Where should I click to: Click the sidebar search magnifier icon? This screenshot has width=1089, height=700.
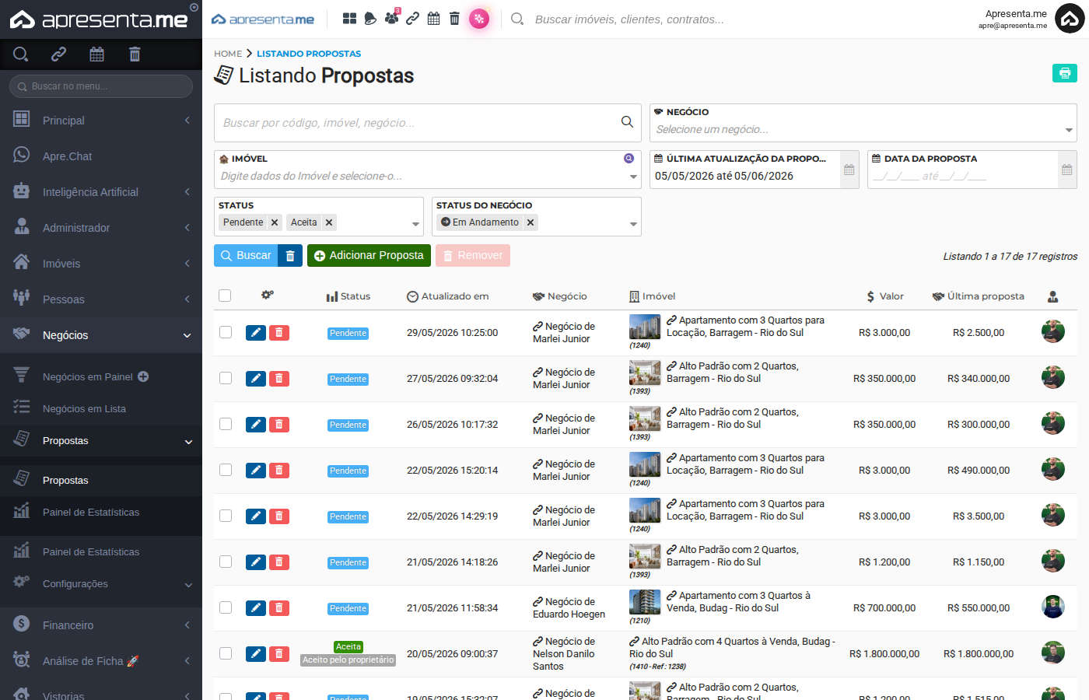[x=21, y=54]
